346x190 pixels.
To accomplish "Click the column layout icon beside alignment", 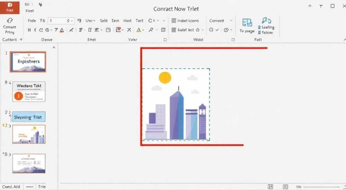I will (x=90, y=30).
